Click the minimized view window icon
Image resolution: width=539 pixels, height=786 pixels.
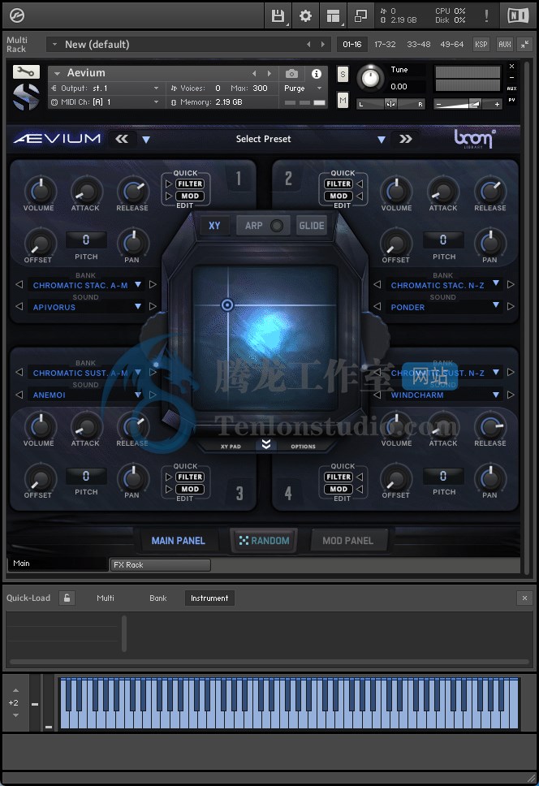pyautogui.click(x=360, y=16)
